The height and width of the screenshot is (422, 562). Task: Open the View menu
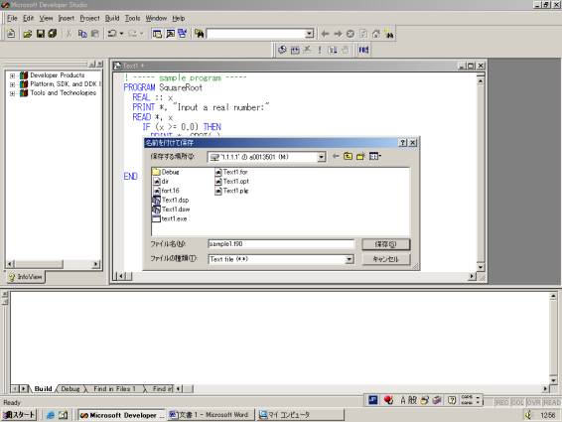(46, 18)
